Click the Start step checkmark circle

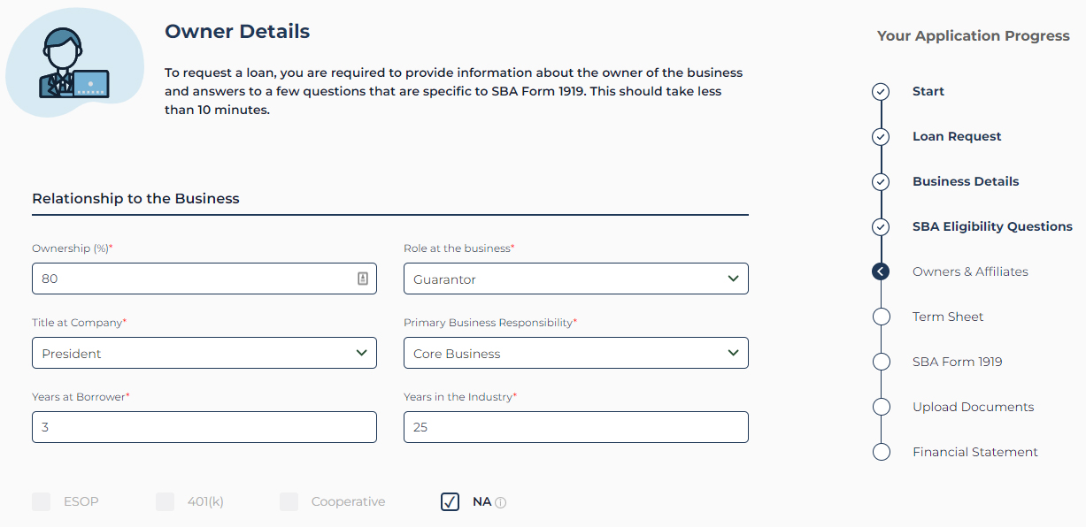[881, 91]
